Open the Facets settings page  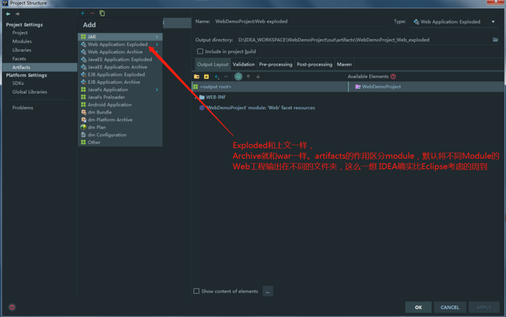(19, 59)
